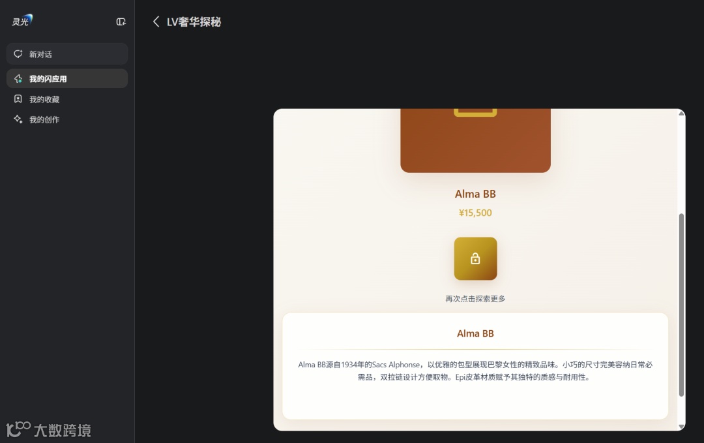Click the LV奢华探秘 page title
Screen dimensions: 704x443
pos(194,22)
